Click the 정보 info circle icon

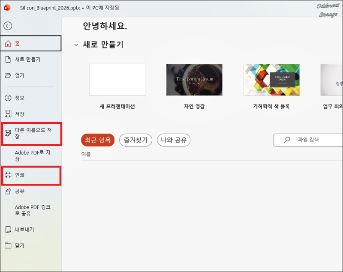click(8, 98)
